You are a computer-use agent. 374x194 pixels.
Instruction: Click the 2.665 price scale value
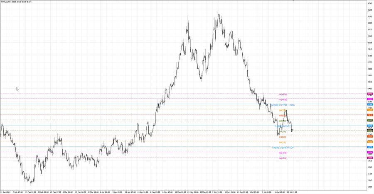click(370, 69)
